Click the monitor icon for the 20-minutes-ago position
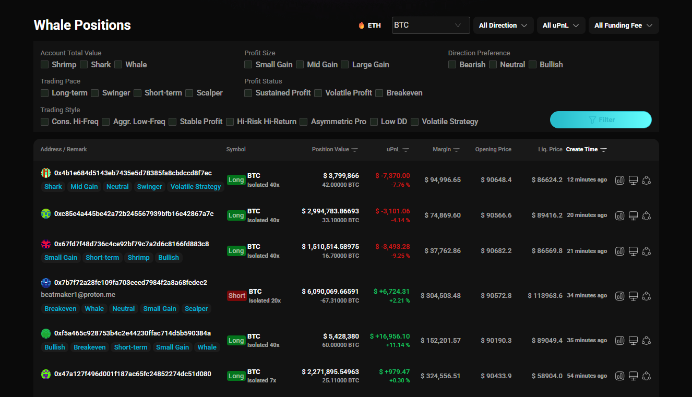692x397 pixels. click(x=633, y=215)
